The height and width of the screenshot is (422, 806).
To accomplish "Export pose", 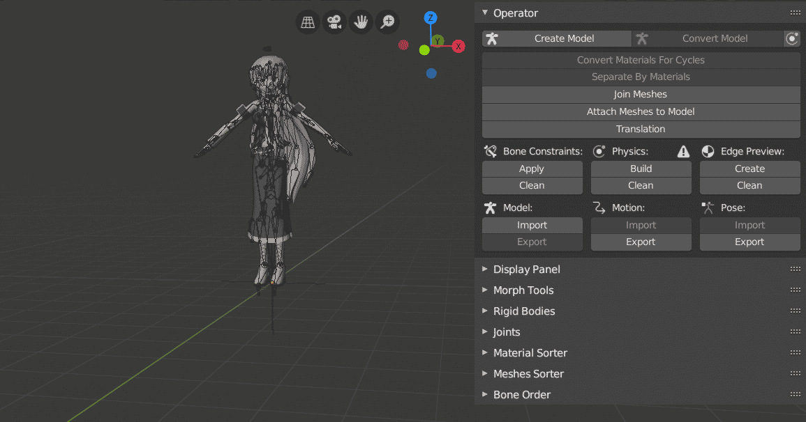I will [750, 242].
